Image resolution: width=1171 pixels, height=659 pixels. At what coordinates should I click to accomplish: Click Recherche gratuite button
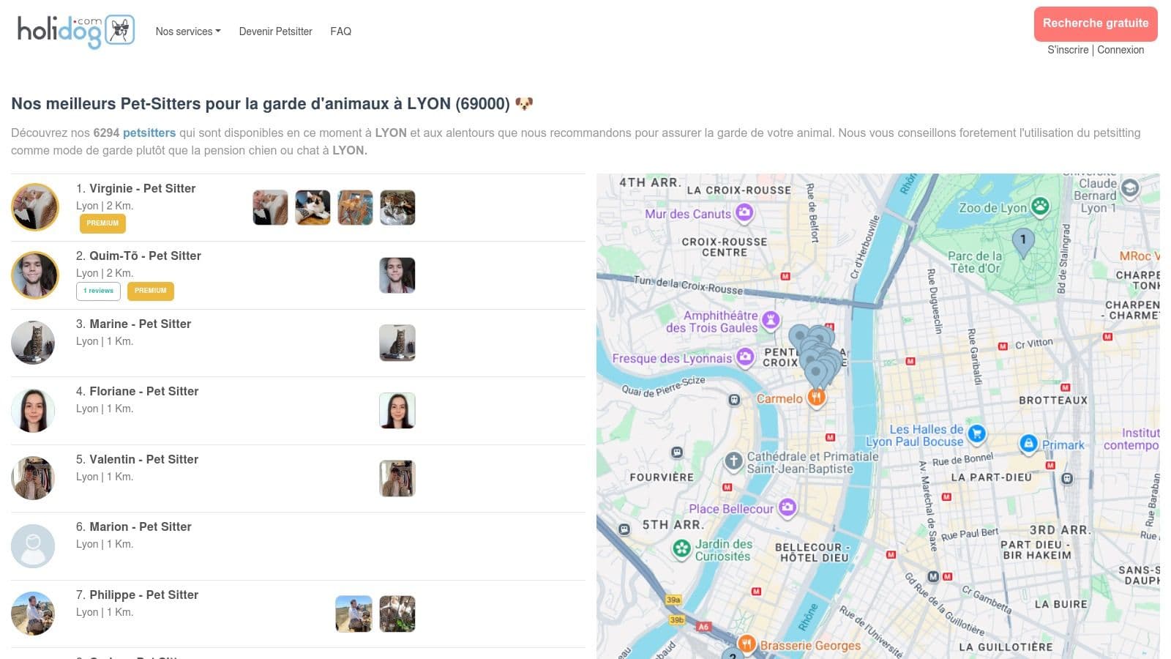(x=1095, y=23)
